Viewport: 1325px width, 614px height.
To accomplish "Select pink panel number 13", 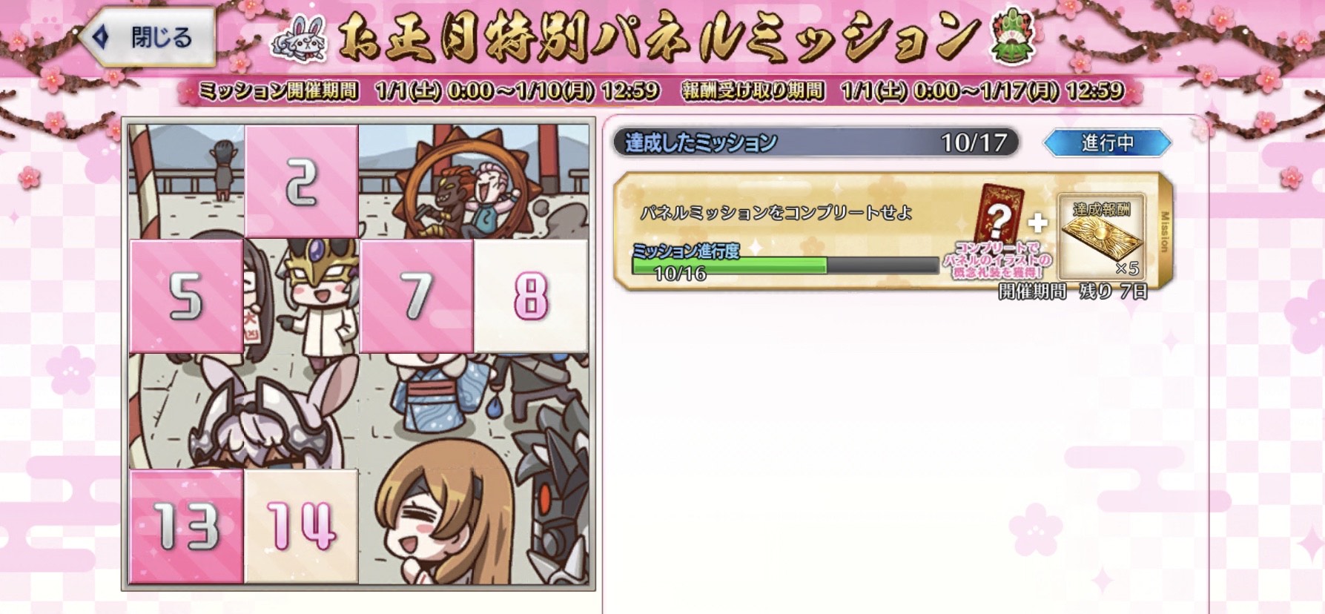I will pos(186,526).
